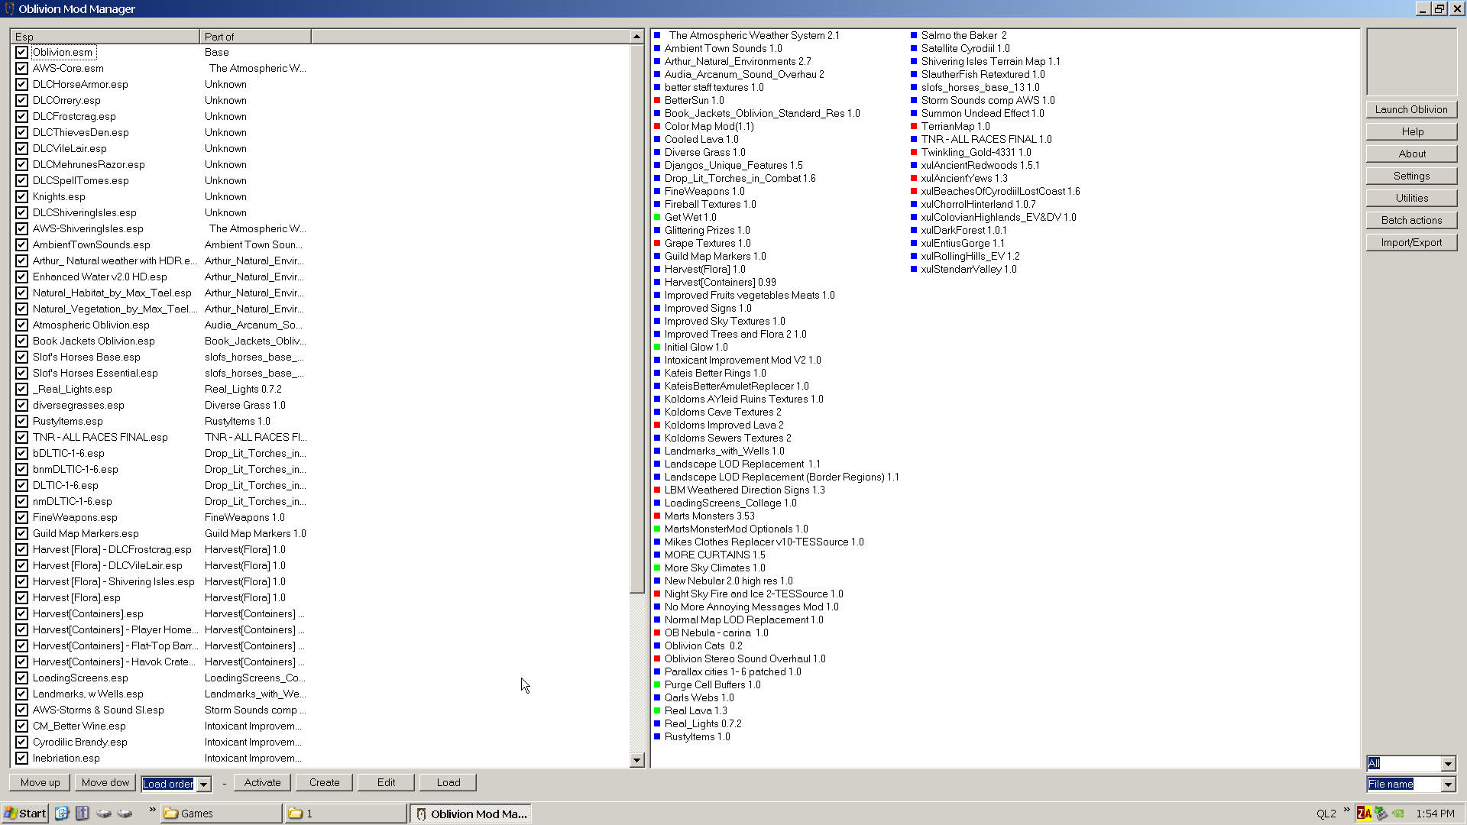
Task: Expand the QL2 toolbar chevron
Action: 1346,810
